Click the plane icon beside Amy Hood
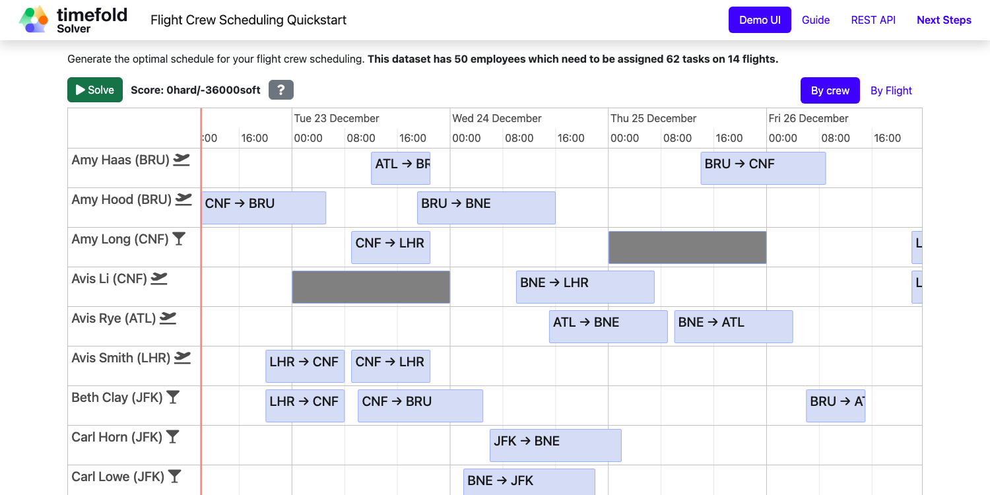990x495 pixels. [x=184, y=199]
